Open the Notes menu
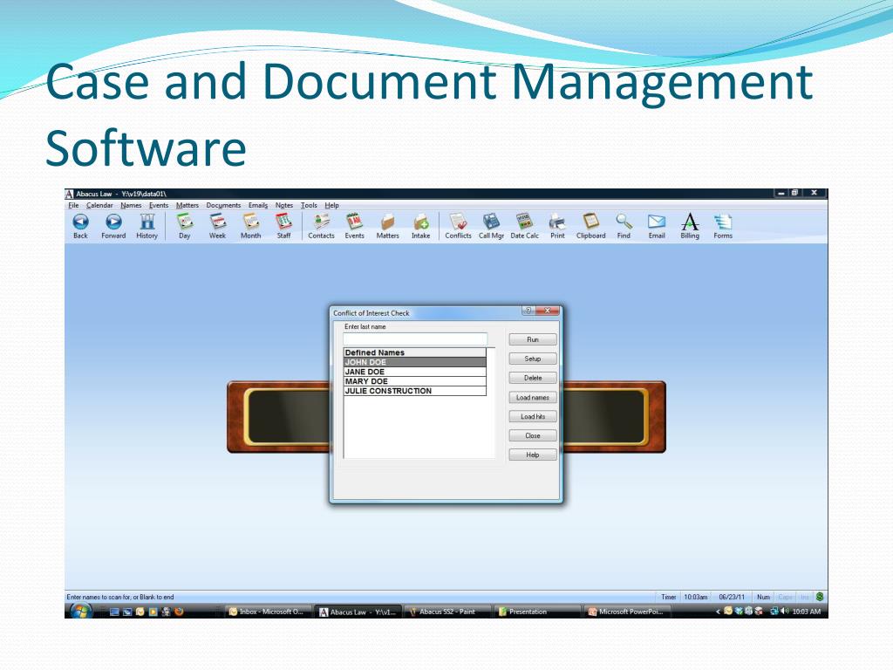 284,205
